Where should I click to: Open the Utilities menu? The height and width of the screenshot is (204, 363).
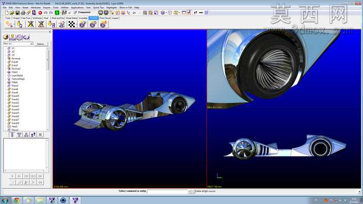(x=65, y=8)
